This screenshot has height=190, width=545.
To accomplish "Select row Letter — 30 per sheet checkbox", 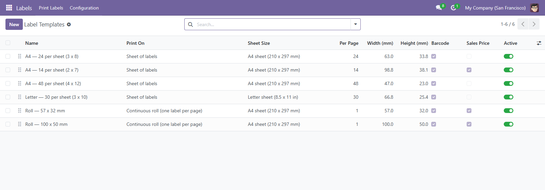I will point(8,97).
